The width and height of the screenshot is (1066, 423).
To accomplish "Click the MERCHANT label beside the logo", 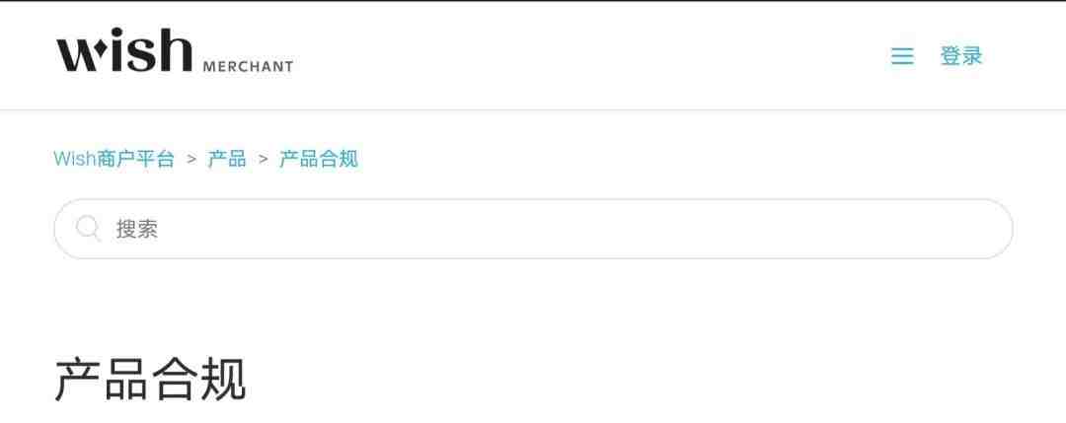I will click(x=248, y=66).
